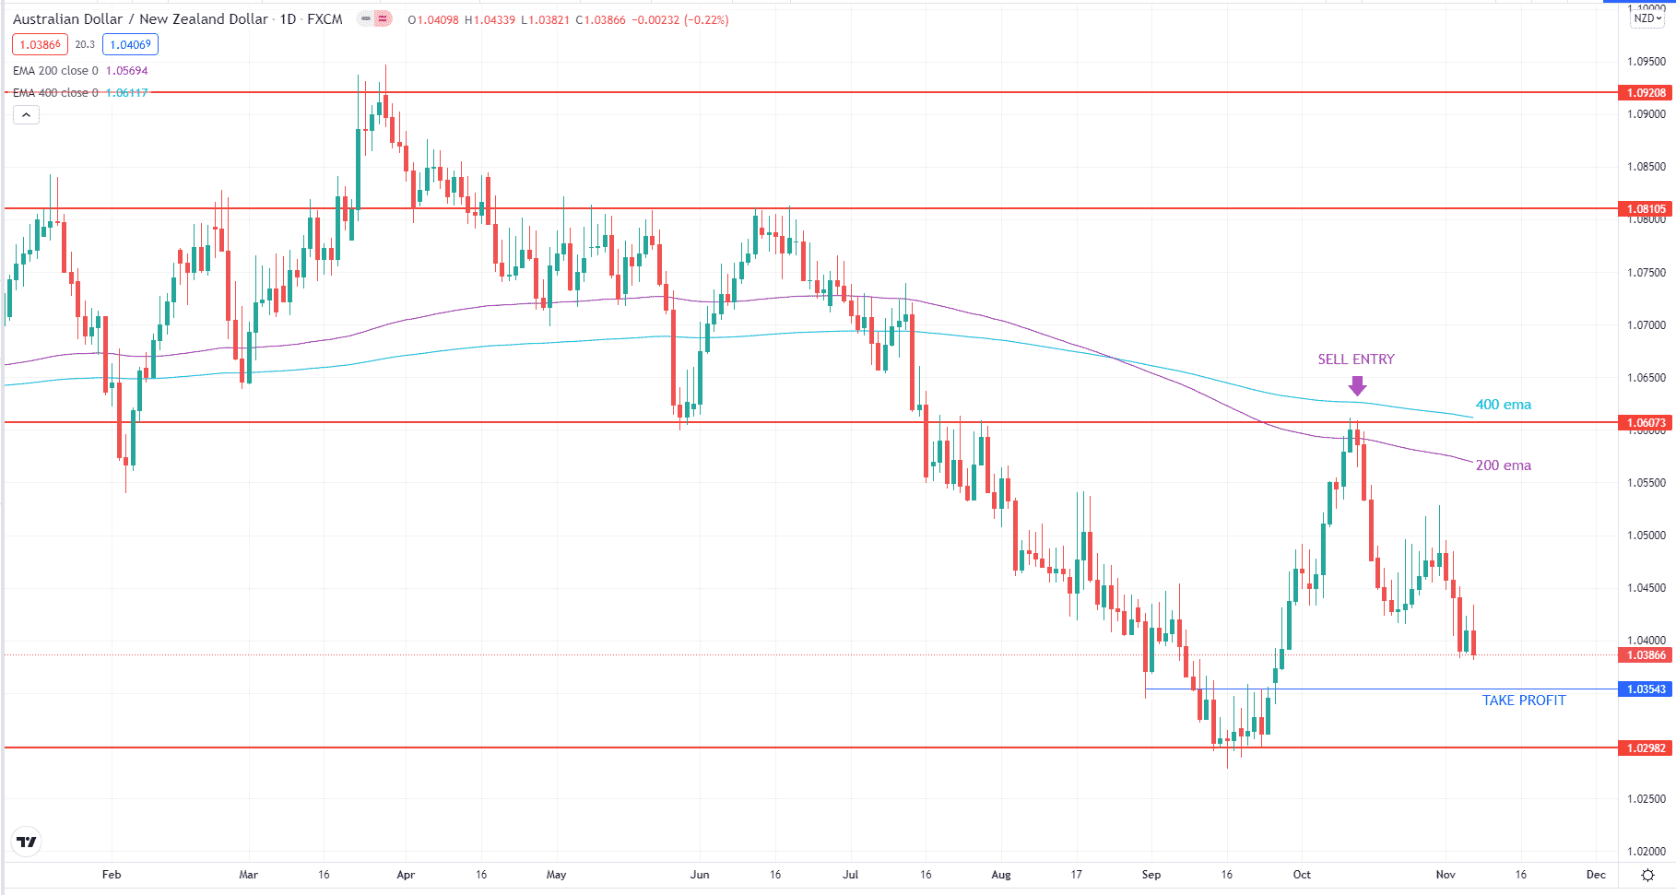
Task: Click the symbol title Australian Dollar / New Zealand Dollar
Action: click(140, 19)
